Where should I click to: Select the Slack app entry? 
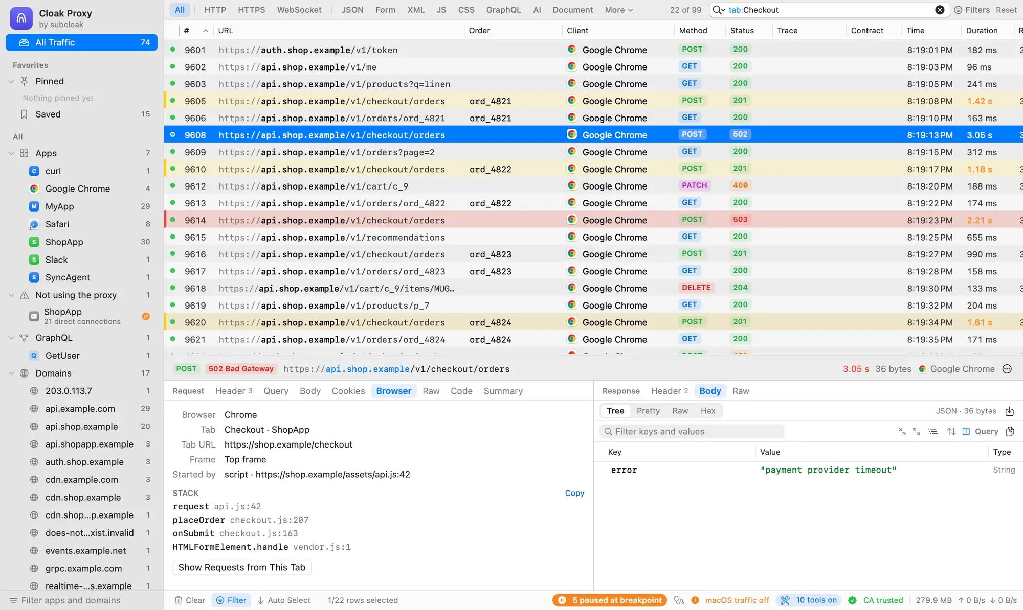click(x=81, y=260)
